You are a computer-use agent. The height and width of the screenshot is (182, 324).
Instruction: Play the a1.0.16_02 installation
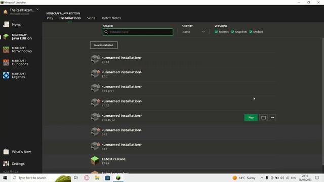(251, 118)
